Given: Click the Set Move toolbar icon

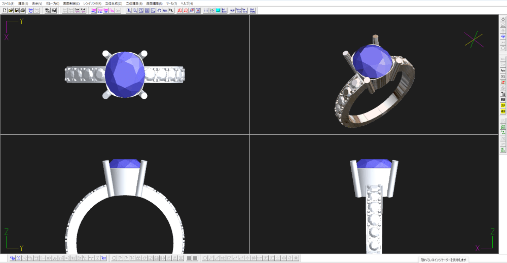Looking at the screenshot, I should (x=252, y=10).
